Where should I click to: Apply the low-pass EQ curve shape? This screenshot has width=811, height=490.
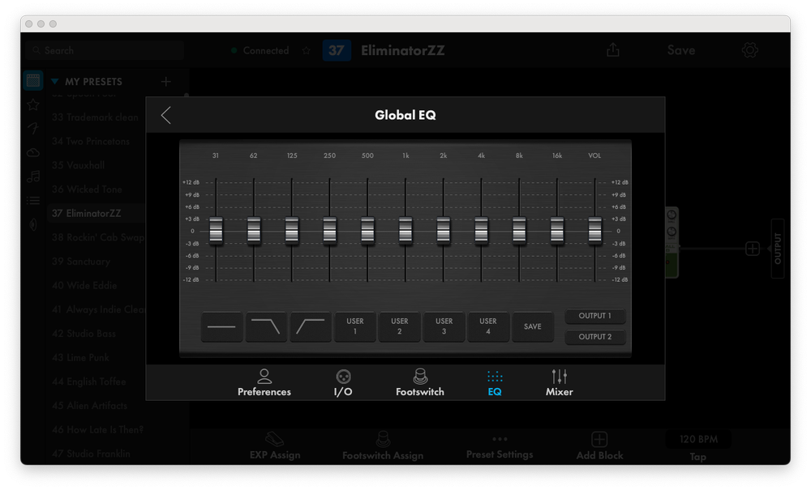268,327
